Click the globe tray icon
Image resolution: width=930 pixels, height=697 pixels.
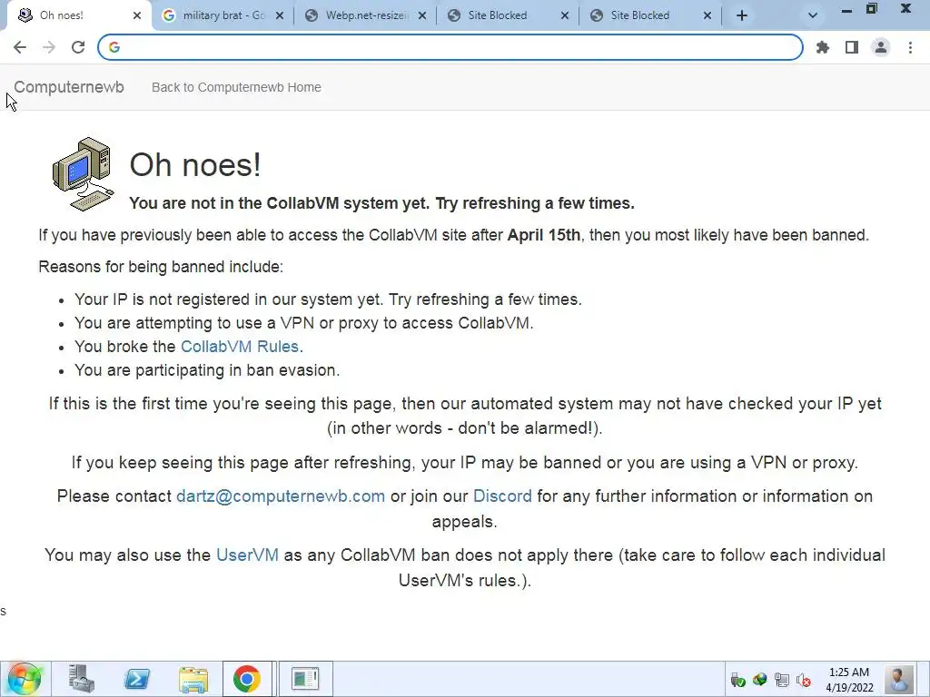760,680
